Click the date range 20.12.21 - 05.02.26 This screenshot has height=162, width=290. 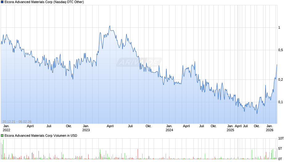click(x=17, y=122)
